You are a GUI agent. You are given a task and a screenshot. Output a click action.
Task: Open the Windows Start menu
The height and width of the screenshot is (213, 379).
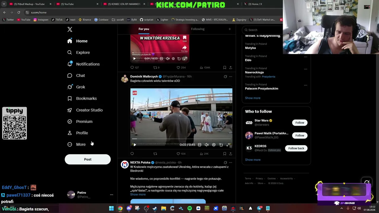(111, 209)
